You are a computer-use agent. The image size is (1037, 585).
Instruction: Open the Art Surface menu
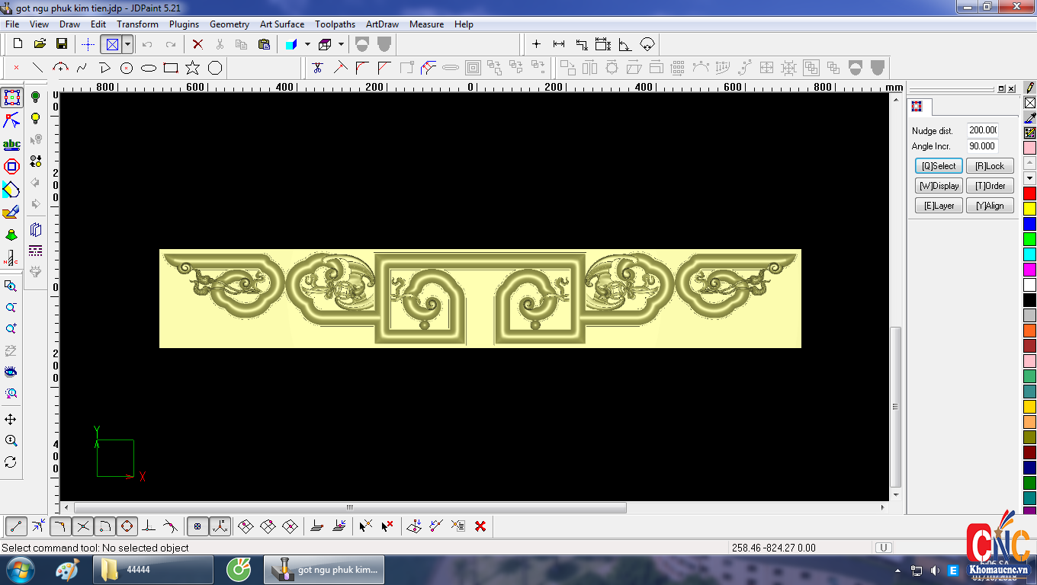[x=281, y=24]
